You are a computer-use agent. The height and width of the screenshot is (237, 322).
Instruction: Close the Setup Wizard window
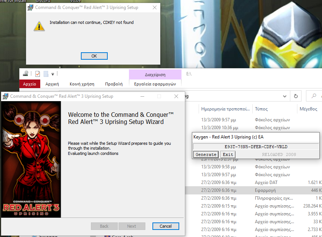[x=176, y=96]
